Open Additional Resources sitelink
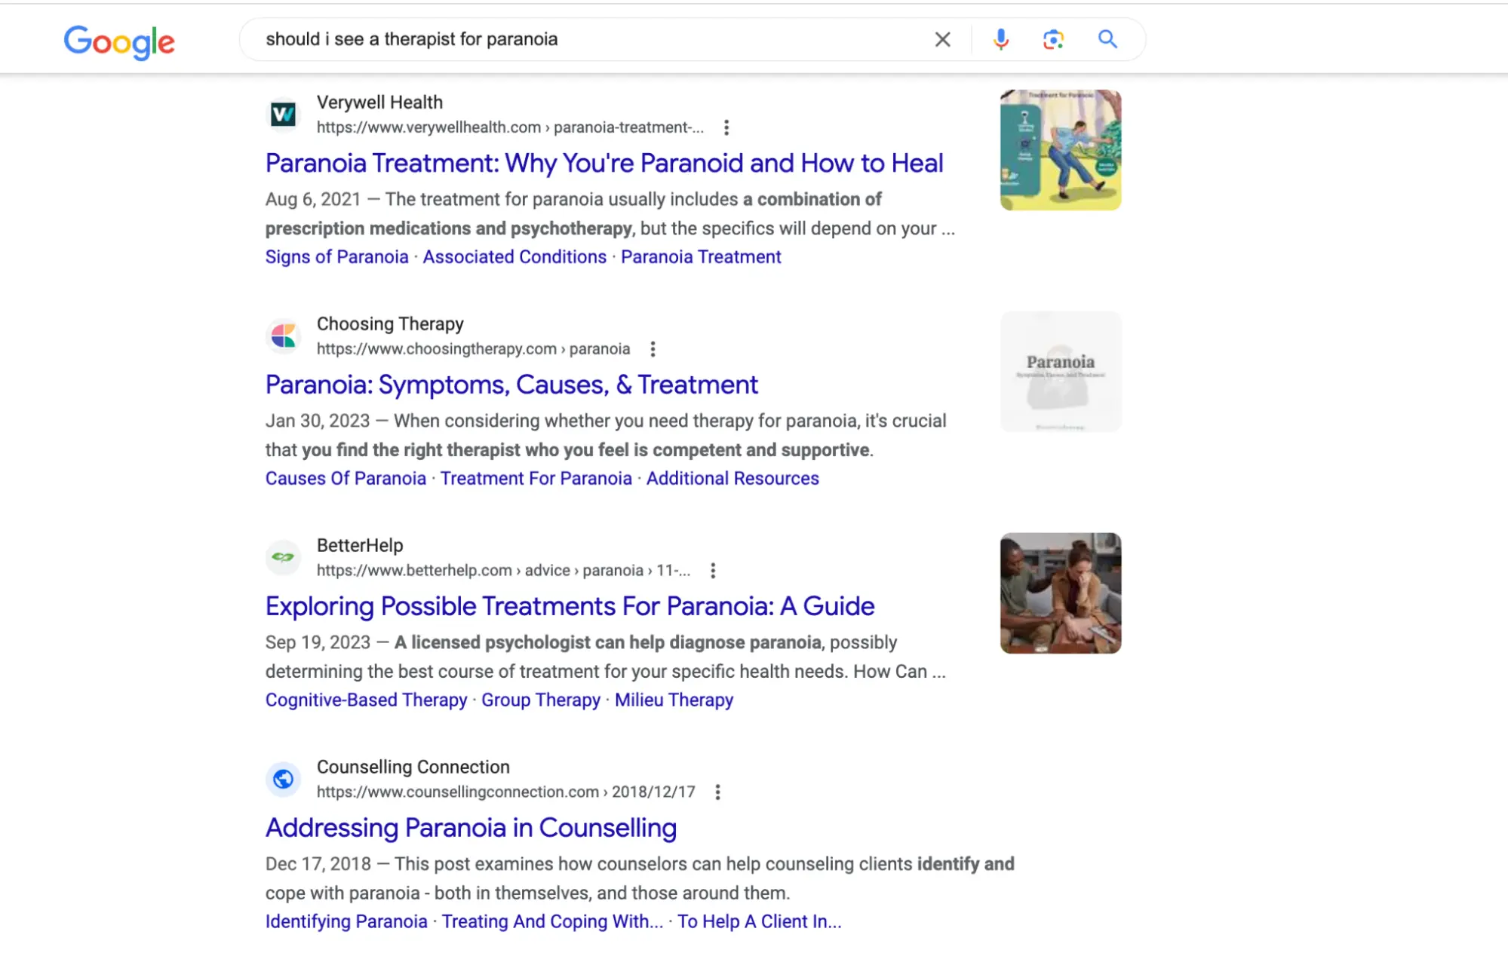Screen dimensions: 1508x959 point(732,479)
